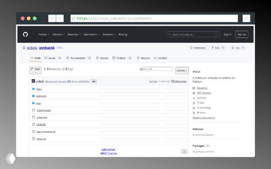Click the docs folder icon
This screenshot has width=271, height=169.
click(34, 89)
